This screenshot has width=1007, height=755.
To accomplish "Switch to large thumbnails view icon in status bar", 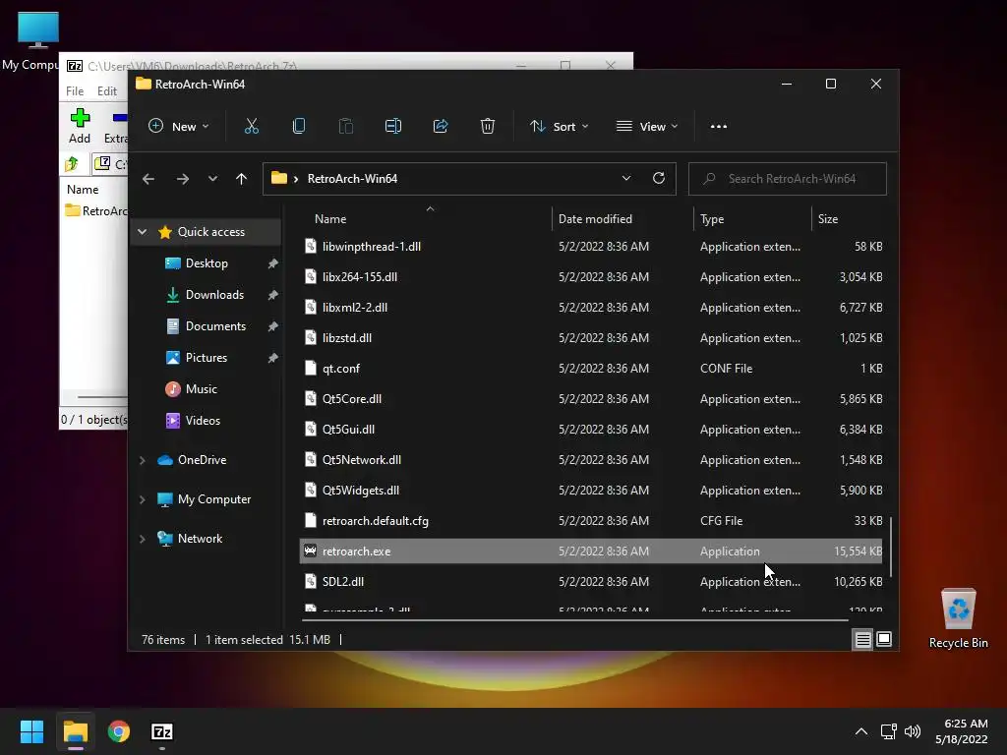I will pyautogui.click(x=884, y=639).
